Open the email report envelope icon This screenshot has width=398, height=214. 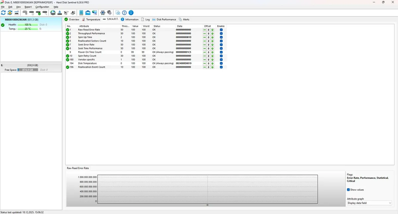88,13
